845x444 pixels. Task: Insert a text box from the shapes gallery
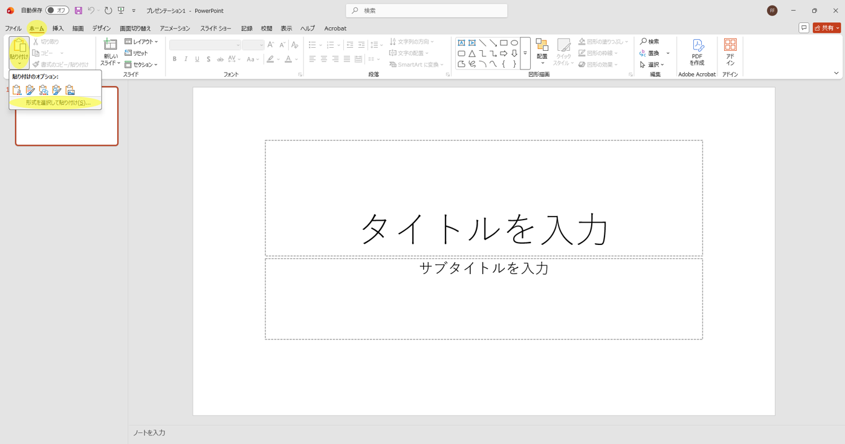point(461,43)
